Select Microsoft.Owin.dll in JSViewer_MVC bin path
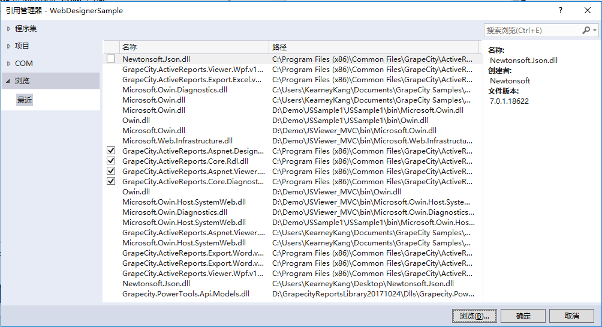Viewport: 602px width, 327px height. [293, 130]
